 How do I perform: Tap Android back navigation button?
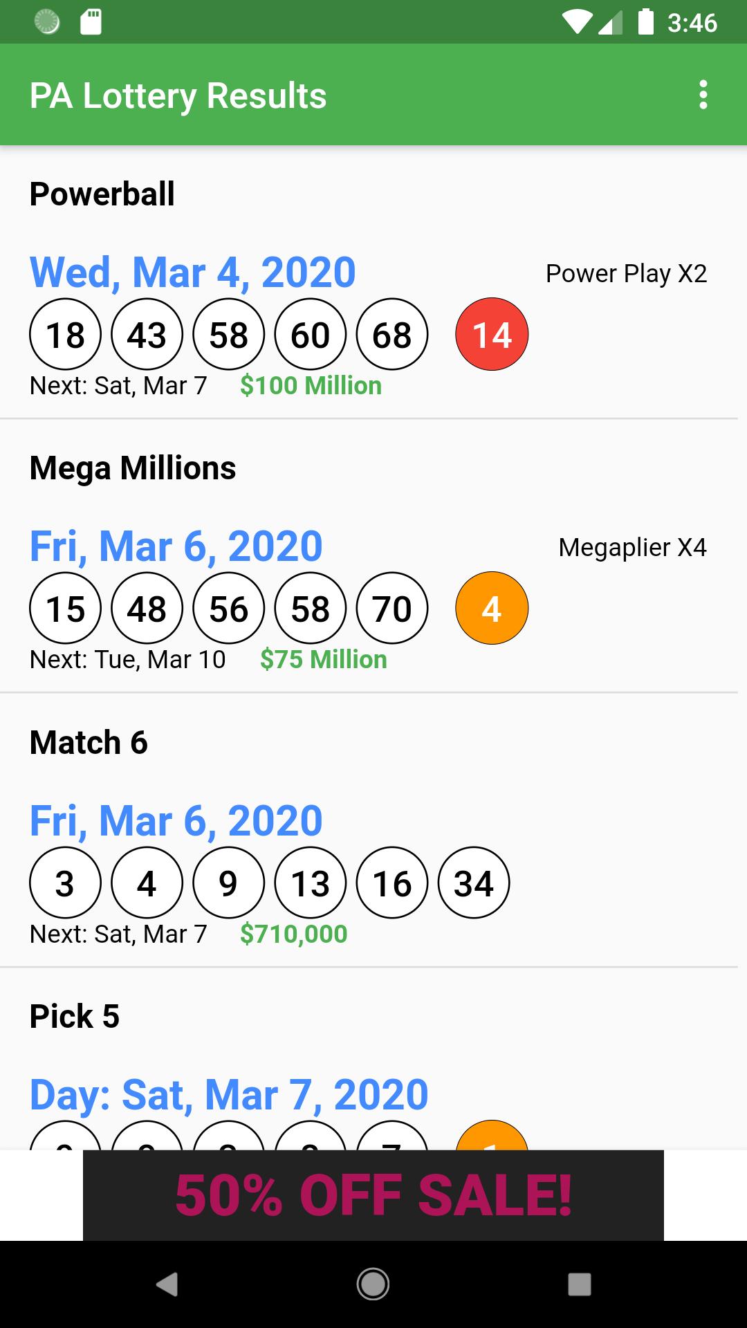167,1284
